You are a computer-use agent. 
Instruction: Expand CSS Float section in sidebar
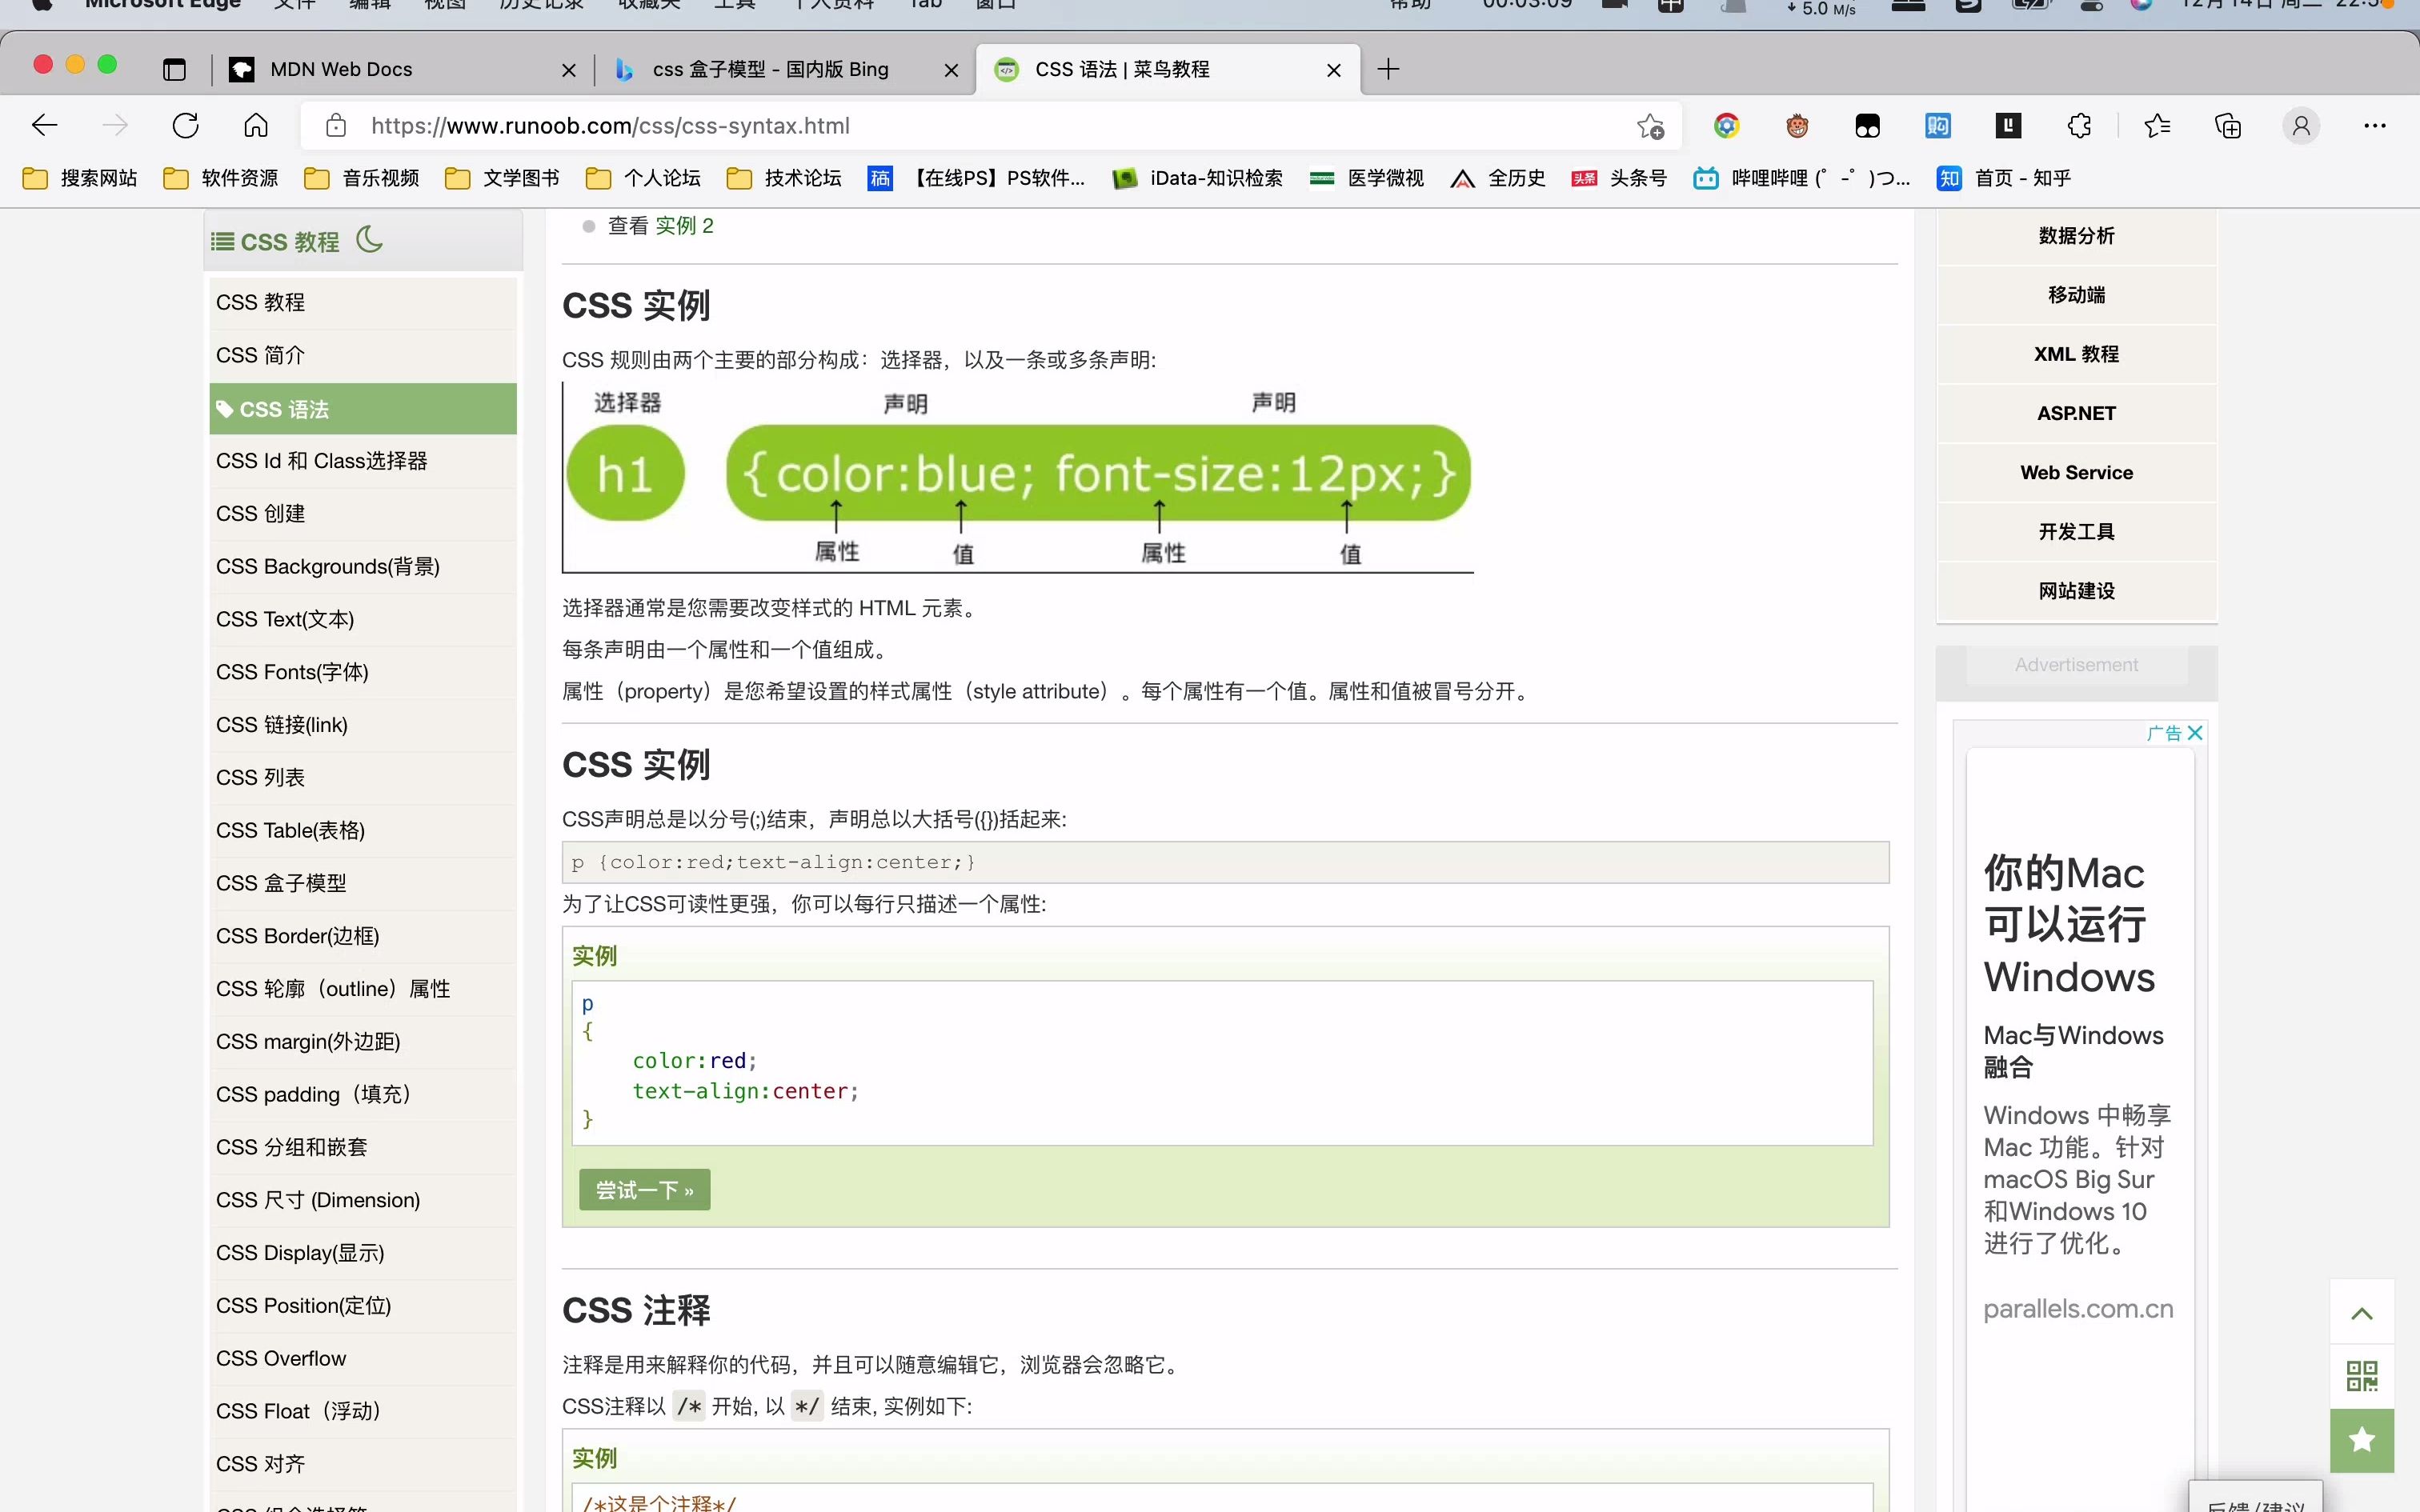[296, 1410]
